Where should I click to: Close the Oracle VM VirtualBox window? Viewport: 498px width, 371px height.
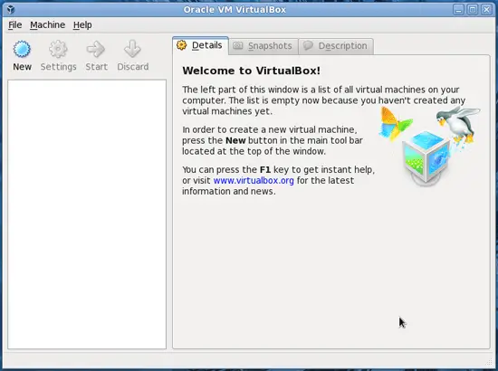pos(486,10)
